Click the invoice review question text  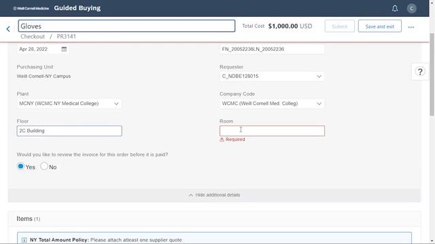92,155
